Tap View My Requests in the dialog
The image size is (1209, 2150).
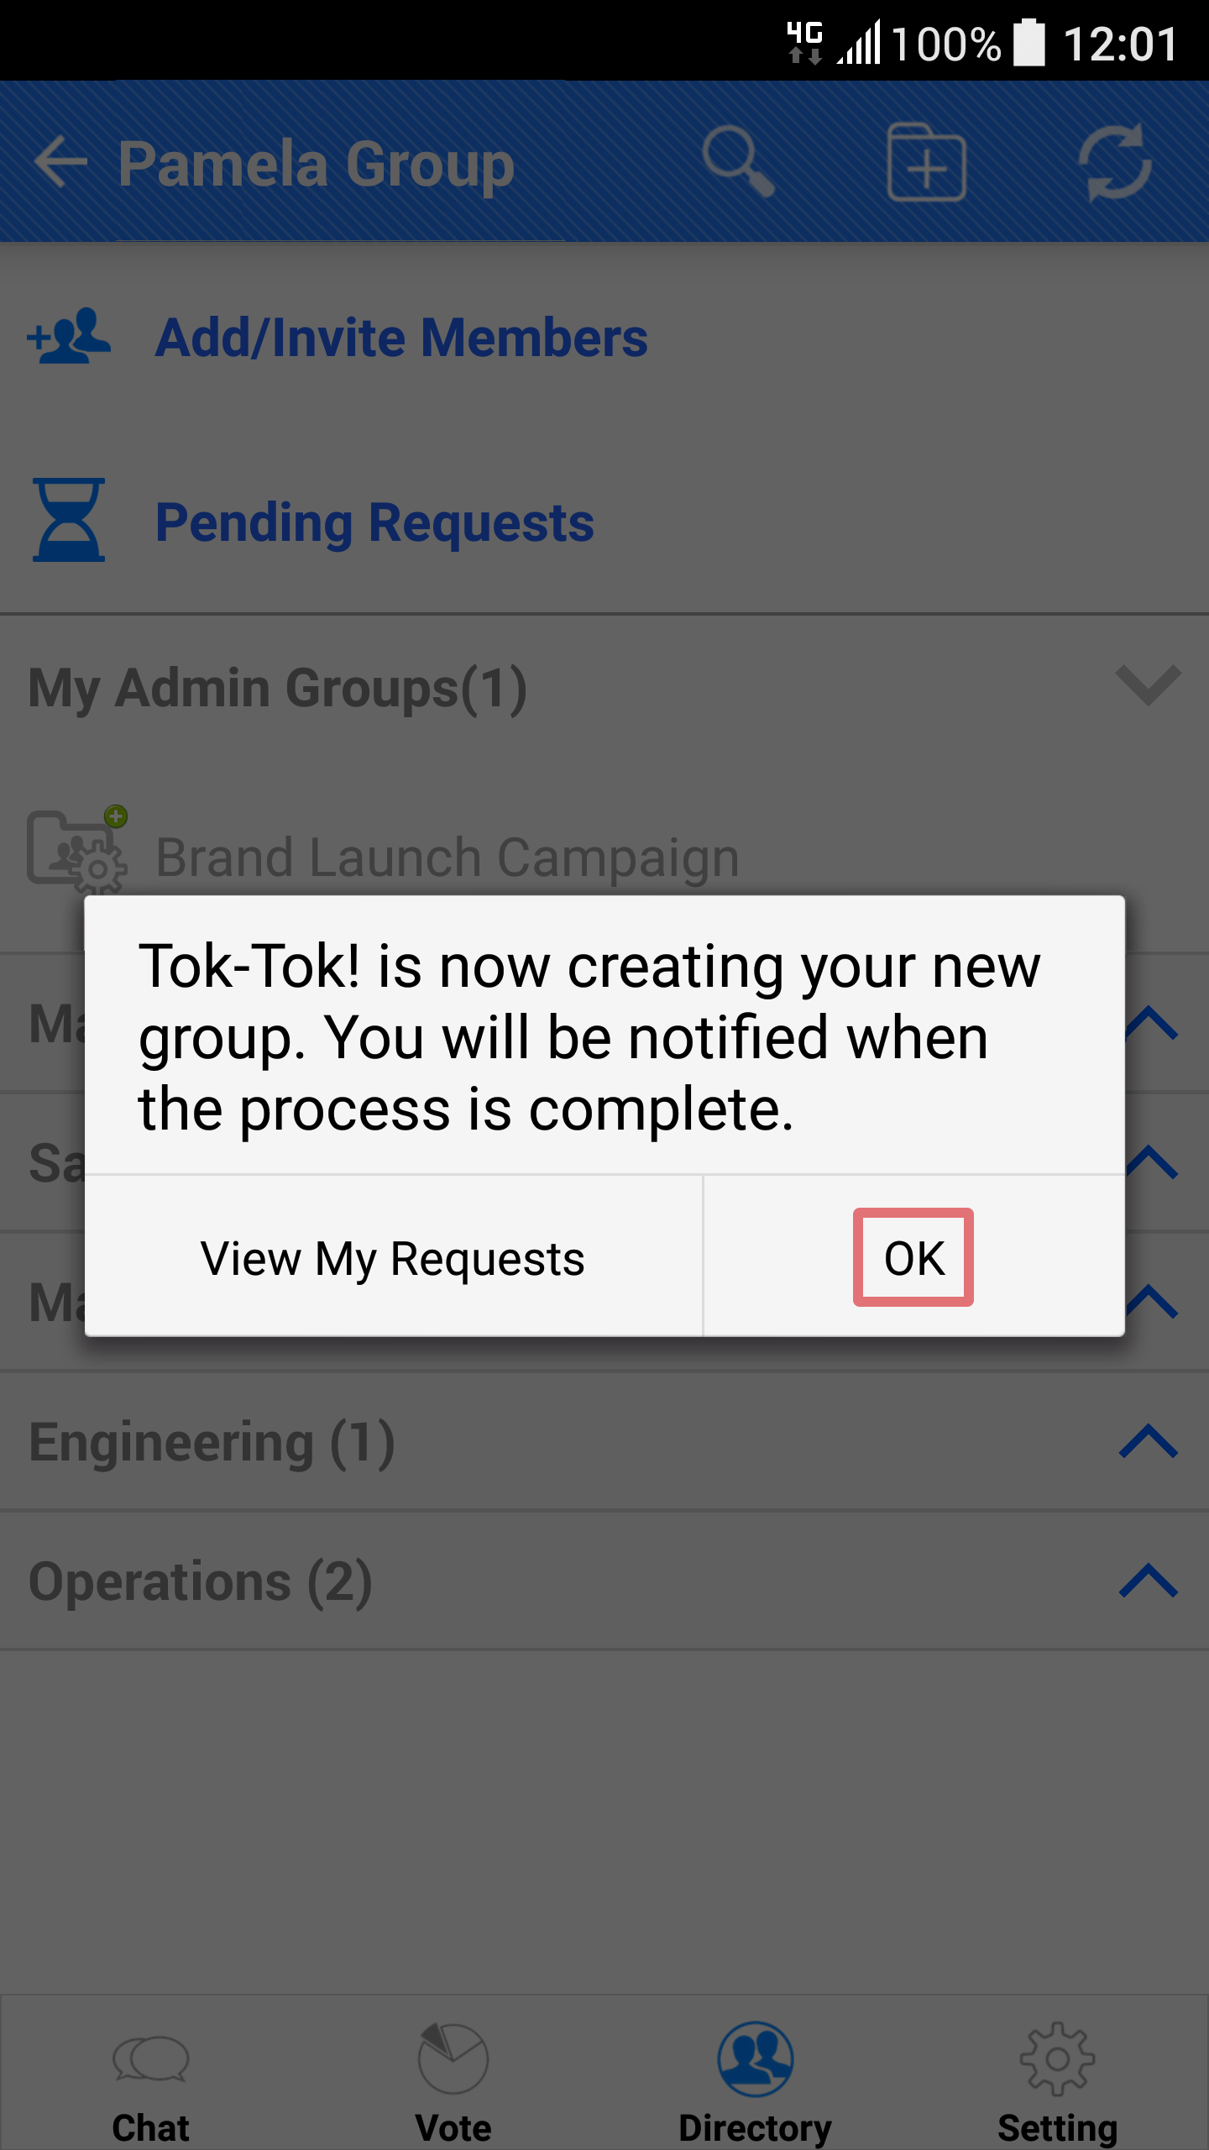pyautogui.click(x=393, y=1257)
